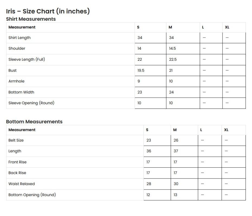The height and width of the screenshot is (216, 252).
Task: Click the 'Iris – Size Chart (in inches)' title
Action: tap(48, 11)
